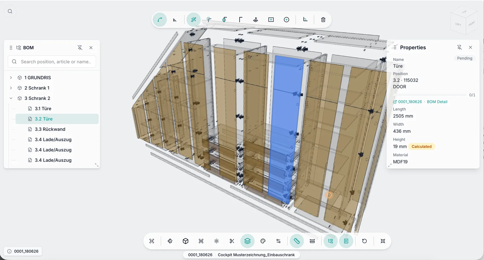Close the BOM panel
Screen dimensions: 484x260
91,47
